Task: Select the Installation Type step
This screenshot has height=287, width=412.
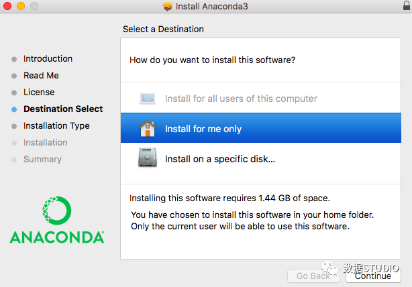Action: [x=56, y=126]
